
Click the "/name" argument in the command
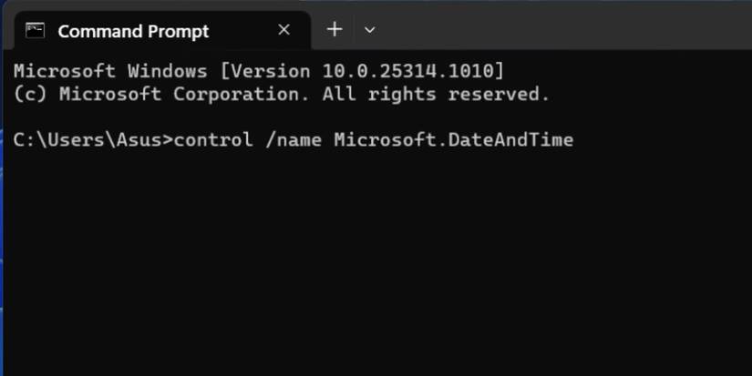[293, 140]
